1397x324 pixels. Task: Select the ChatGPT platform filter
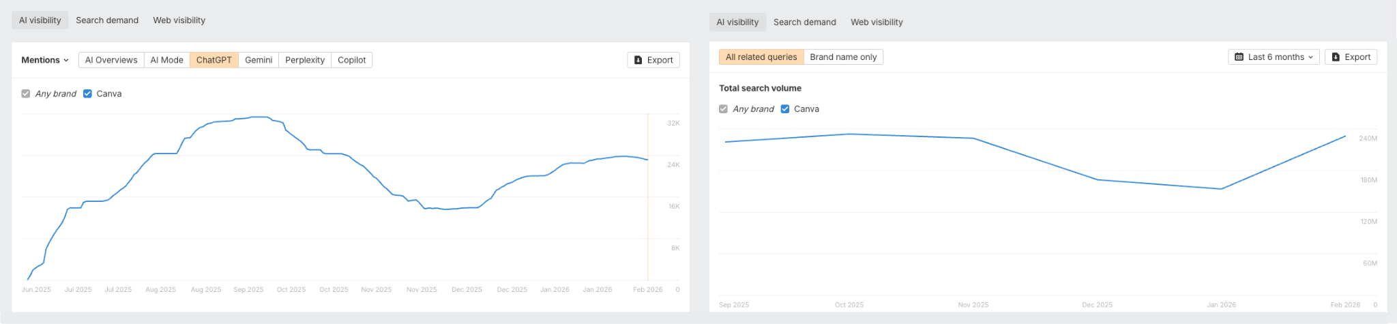pos(214,60)
